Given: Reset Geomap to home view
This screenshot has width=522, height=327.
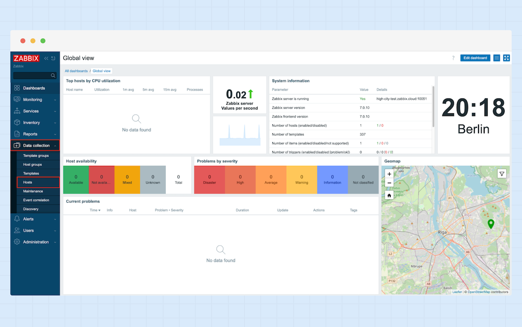Looking at the screenshot, I should 389,195.
